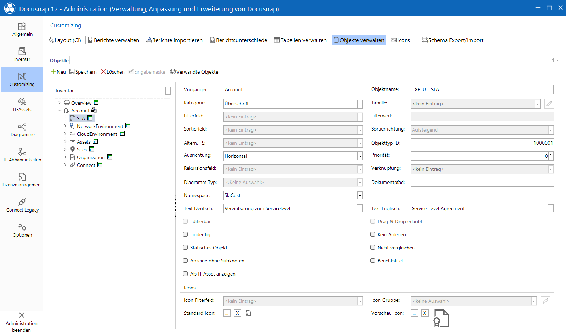Click the Icon Gruppe edit pencil
The image size is (566, 336).
pyautogui.click(x=545, y=301)
